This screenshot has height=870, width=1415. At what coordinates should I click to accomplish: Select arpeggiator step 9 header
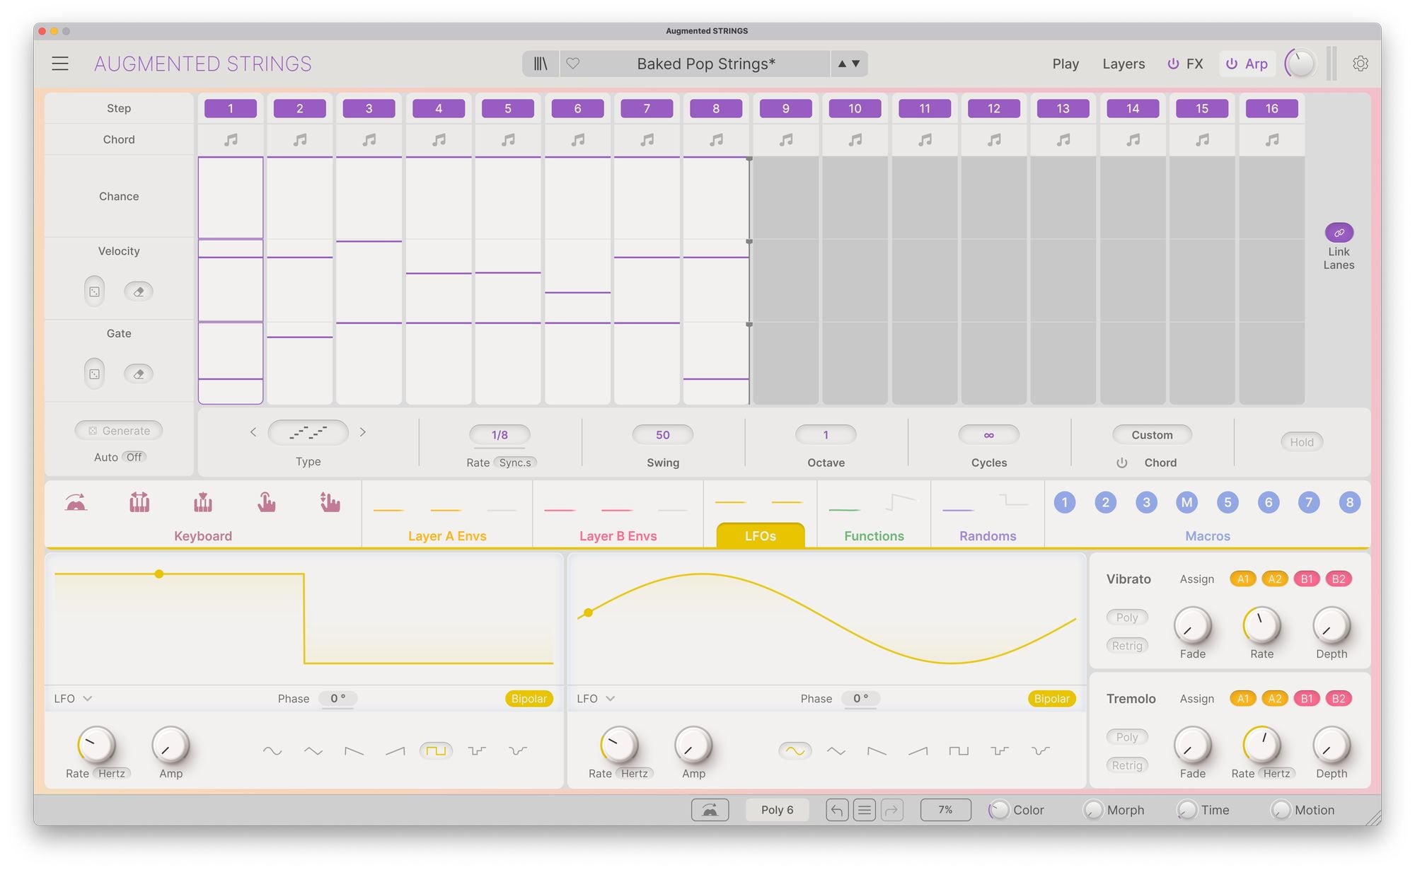click(785, 108)
